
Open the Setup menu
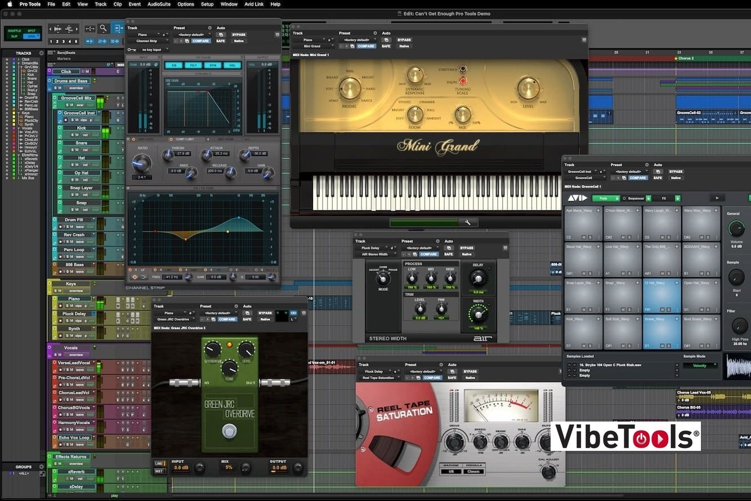tap(207, 4)
